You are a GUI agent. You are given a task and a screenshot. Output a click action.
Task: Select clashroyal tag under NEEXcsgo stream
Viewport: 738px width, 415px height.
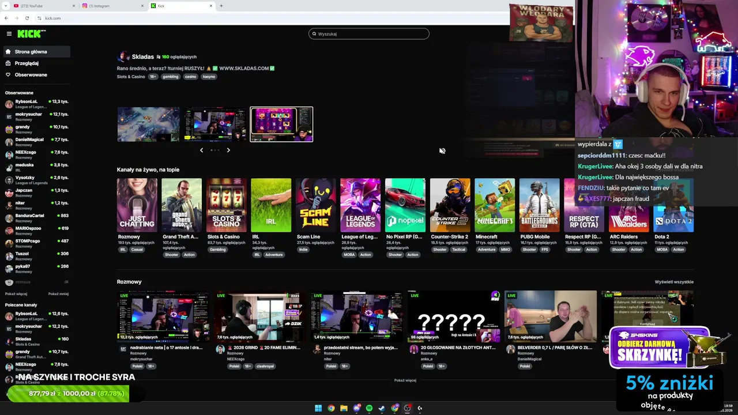click(265, 366)
